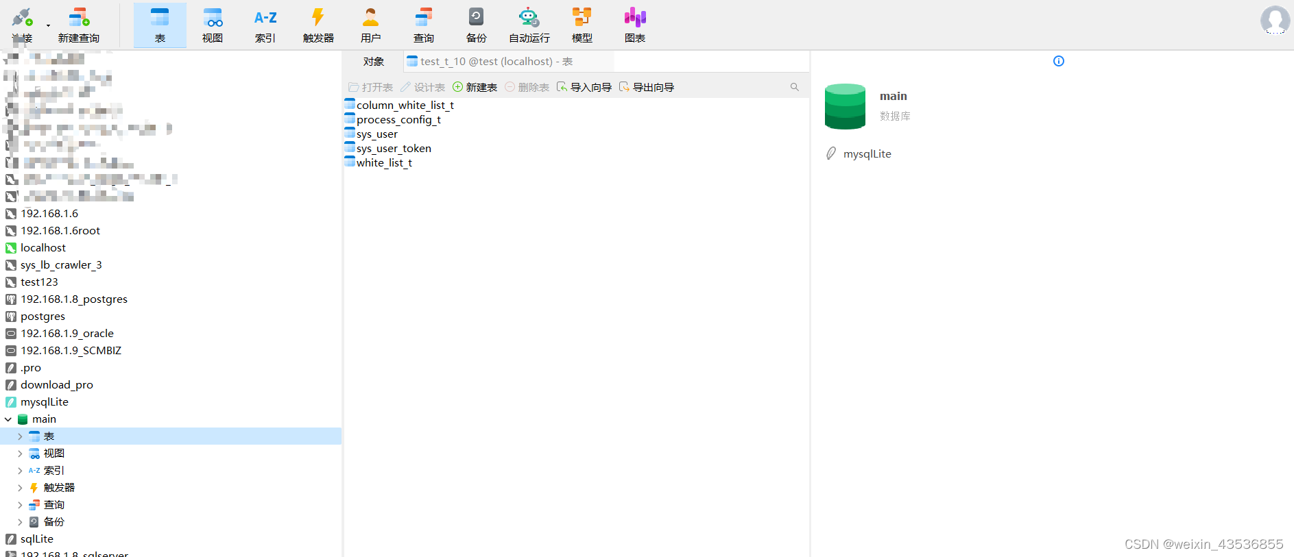Click the 删除表 (Delete Table) button
The height and width of the screenshot is (557, 1294).
(x=527, y=87)
